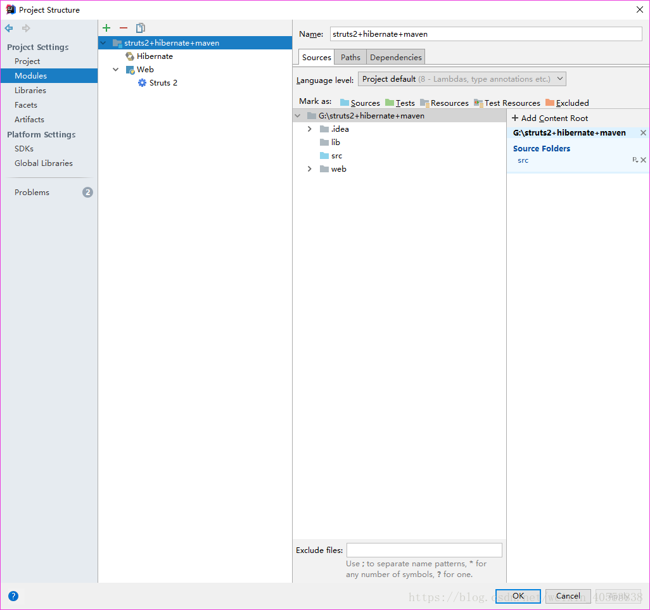
Task: Select the src folder in content tree
Action: pos(331,156)
